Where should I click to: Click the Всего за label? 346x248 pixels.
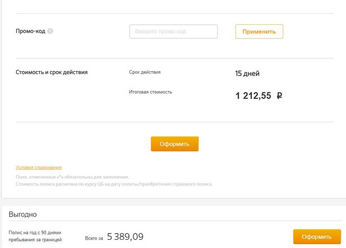coord(94,238)
